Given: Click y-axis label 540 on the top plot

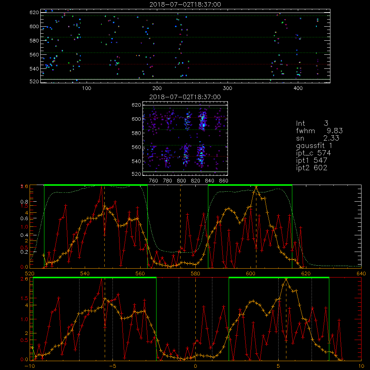Looking at the screenshot, I should [x=34, y=69].
